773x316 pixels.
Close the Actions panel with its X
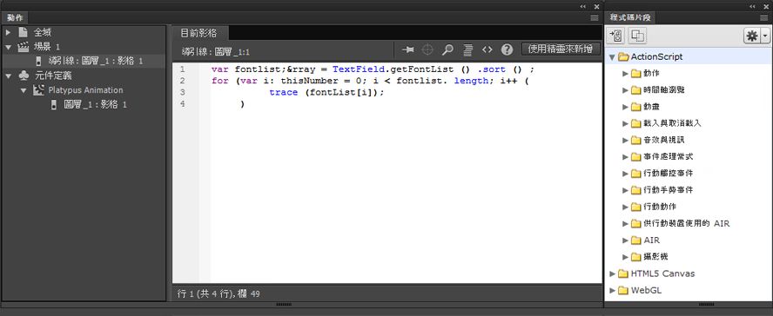point(596,6)
